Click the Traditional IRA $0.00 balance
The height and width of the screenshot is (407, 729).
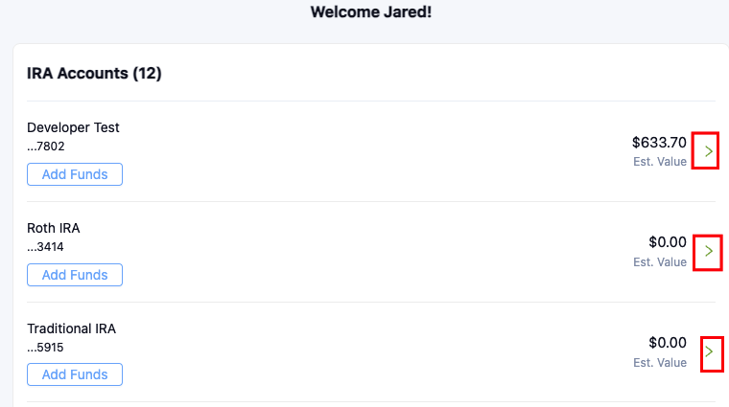(x=668, y=342)
